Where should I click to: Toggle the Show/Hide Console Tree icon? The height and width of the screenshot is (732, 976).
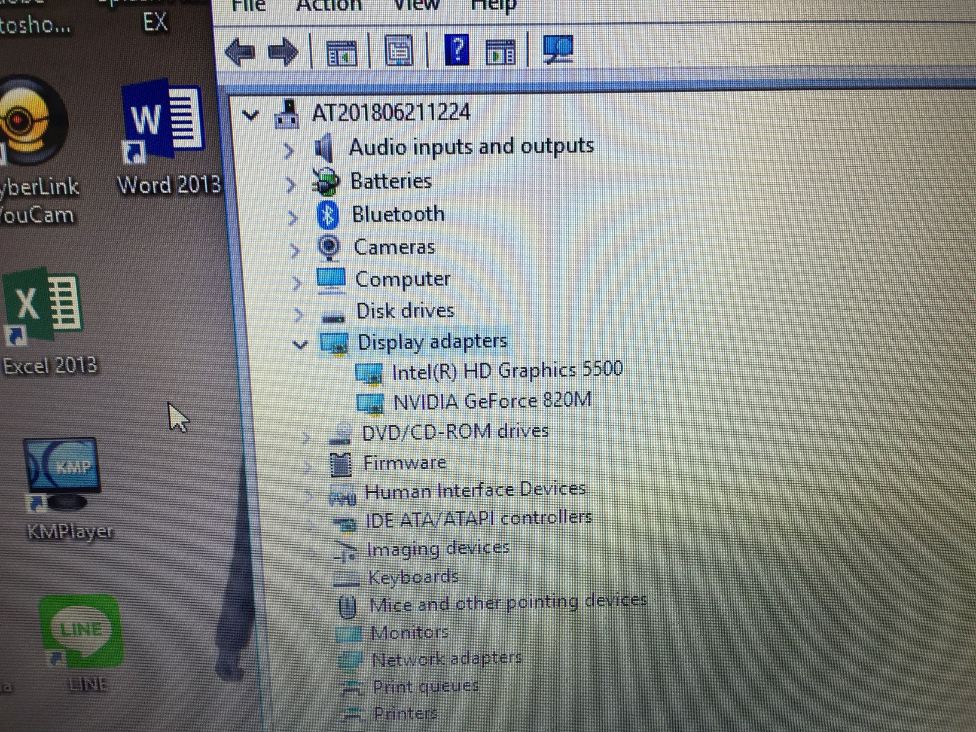[x=341, y=51]
